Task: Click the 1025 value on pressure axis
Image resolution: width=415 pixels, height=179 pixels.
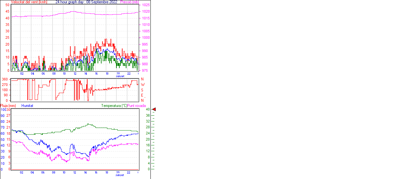Action: click(x=146, y=5)
